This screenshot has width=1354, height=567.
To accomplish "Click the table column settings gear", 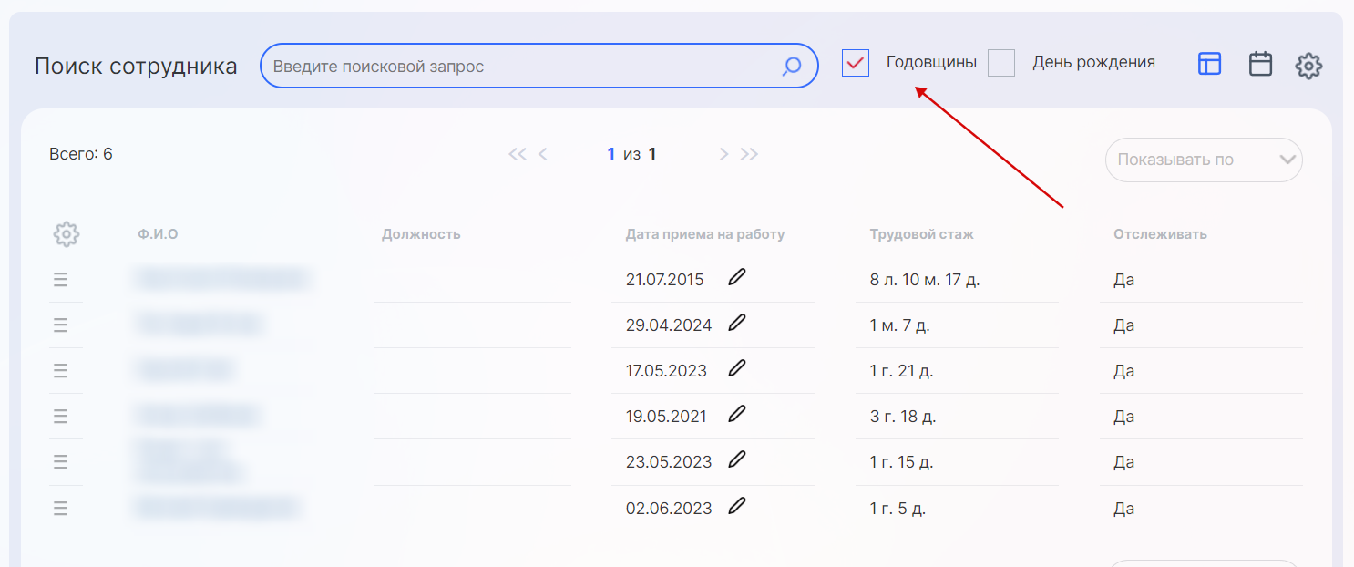I will [x=66, y=234].
